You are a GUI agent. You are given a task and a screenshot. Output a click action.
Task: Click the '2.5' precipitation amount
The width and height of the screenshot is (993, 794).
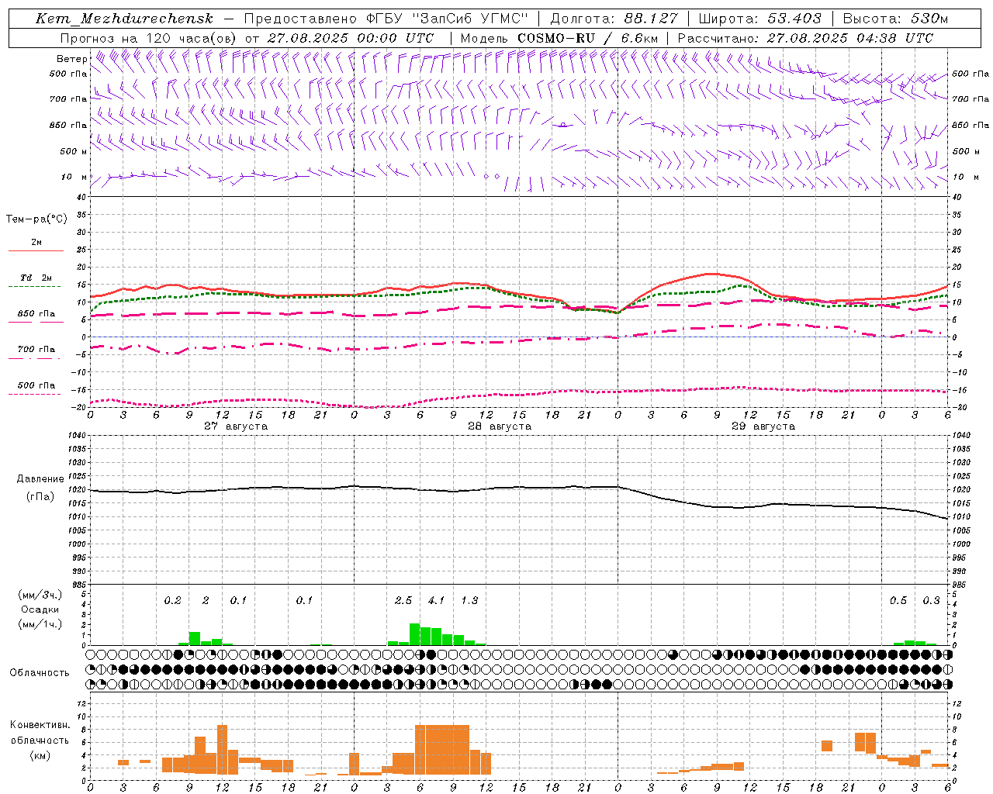(x=403, y=600)
